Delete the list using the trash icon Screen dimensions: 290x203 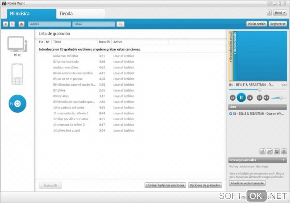(284, 152)
